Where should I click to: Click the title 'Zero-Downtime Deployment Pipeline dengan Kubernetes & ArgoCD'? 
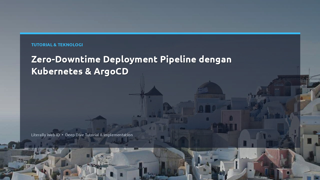pos(131,65)
